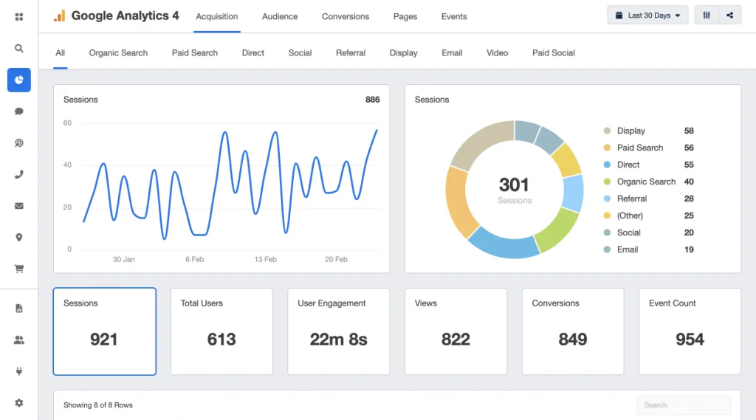Open the chat bubble sidebar icon
The width and height of the screenshot is (756, 420).
[x=18, y=111]
